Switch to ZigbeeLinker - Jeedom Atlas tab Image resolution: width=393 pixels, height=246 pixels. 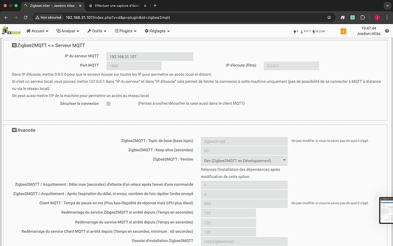click(52, 6)
